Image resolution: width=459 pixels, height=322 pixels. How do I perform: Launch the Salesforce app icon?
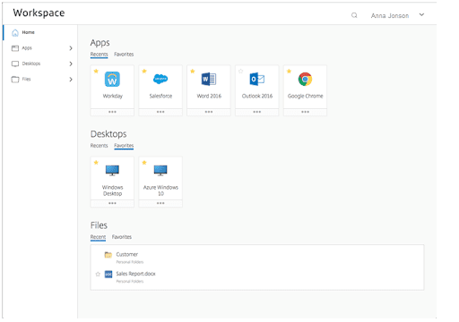click(x=160, y=79)
